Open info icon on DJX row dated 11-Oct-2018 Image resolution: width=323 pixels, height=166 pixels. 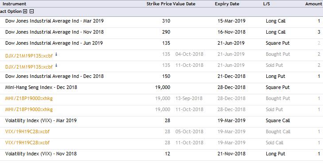(x=56, y=66)
